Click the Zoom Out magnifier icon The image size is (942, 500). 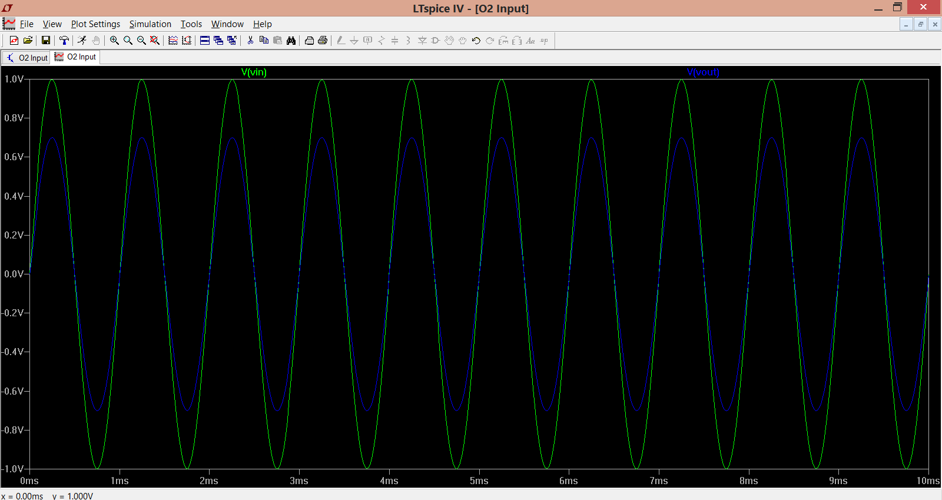click(x=141, y=41)
